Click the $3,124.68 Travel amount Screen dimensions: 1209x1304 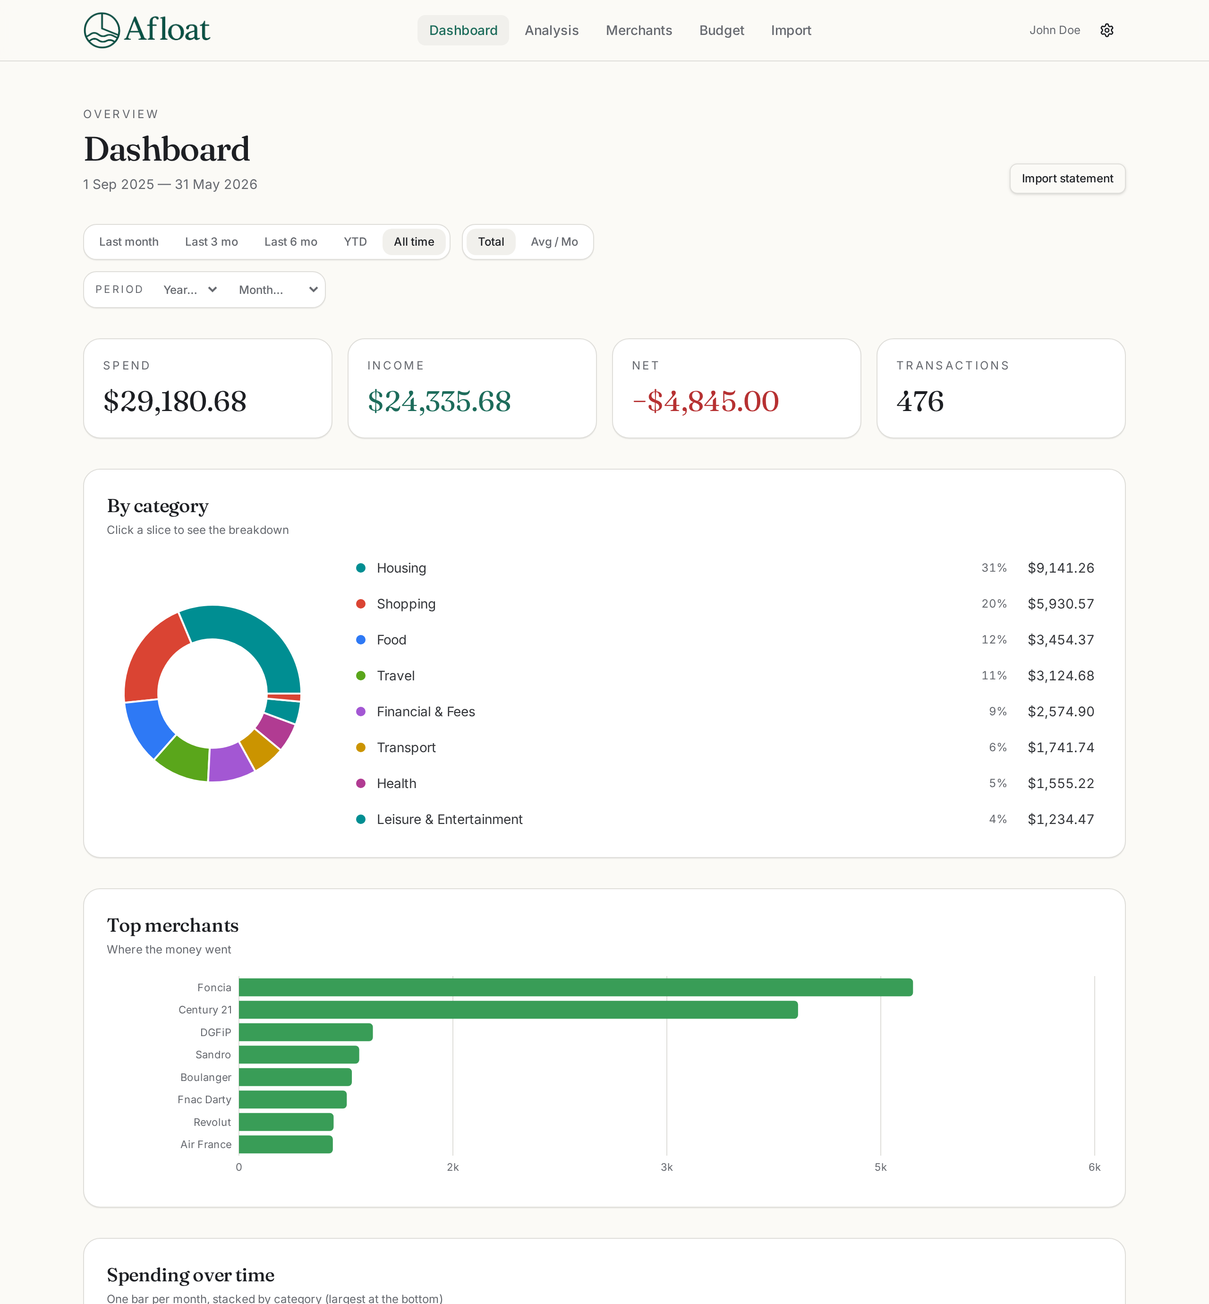pyautogui.click(x=1061, y=676)
